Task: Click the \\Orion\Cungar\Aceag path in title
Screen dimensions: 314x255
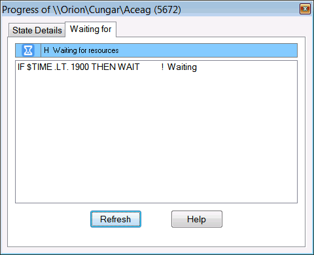Action: pos(101,10)
